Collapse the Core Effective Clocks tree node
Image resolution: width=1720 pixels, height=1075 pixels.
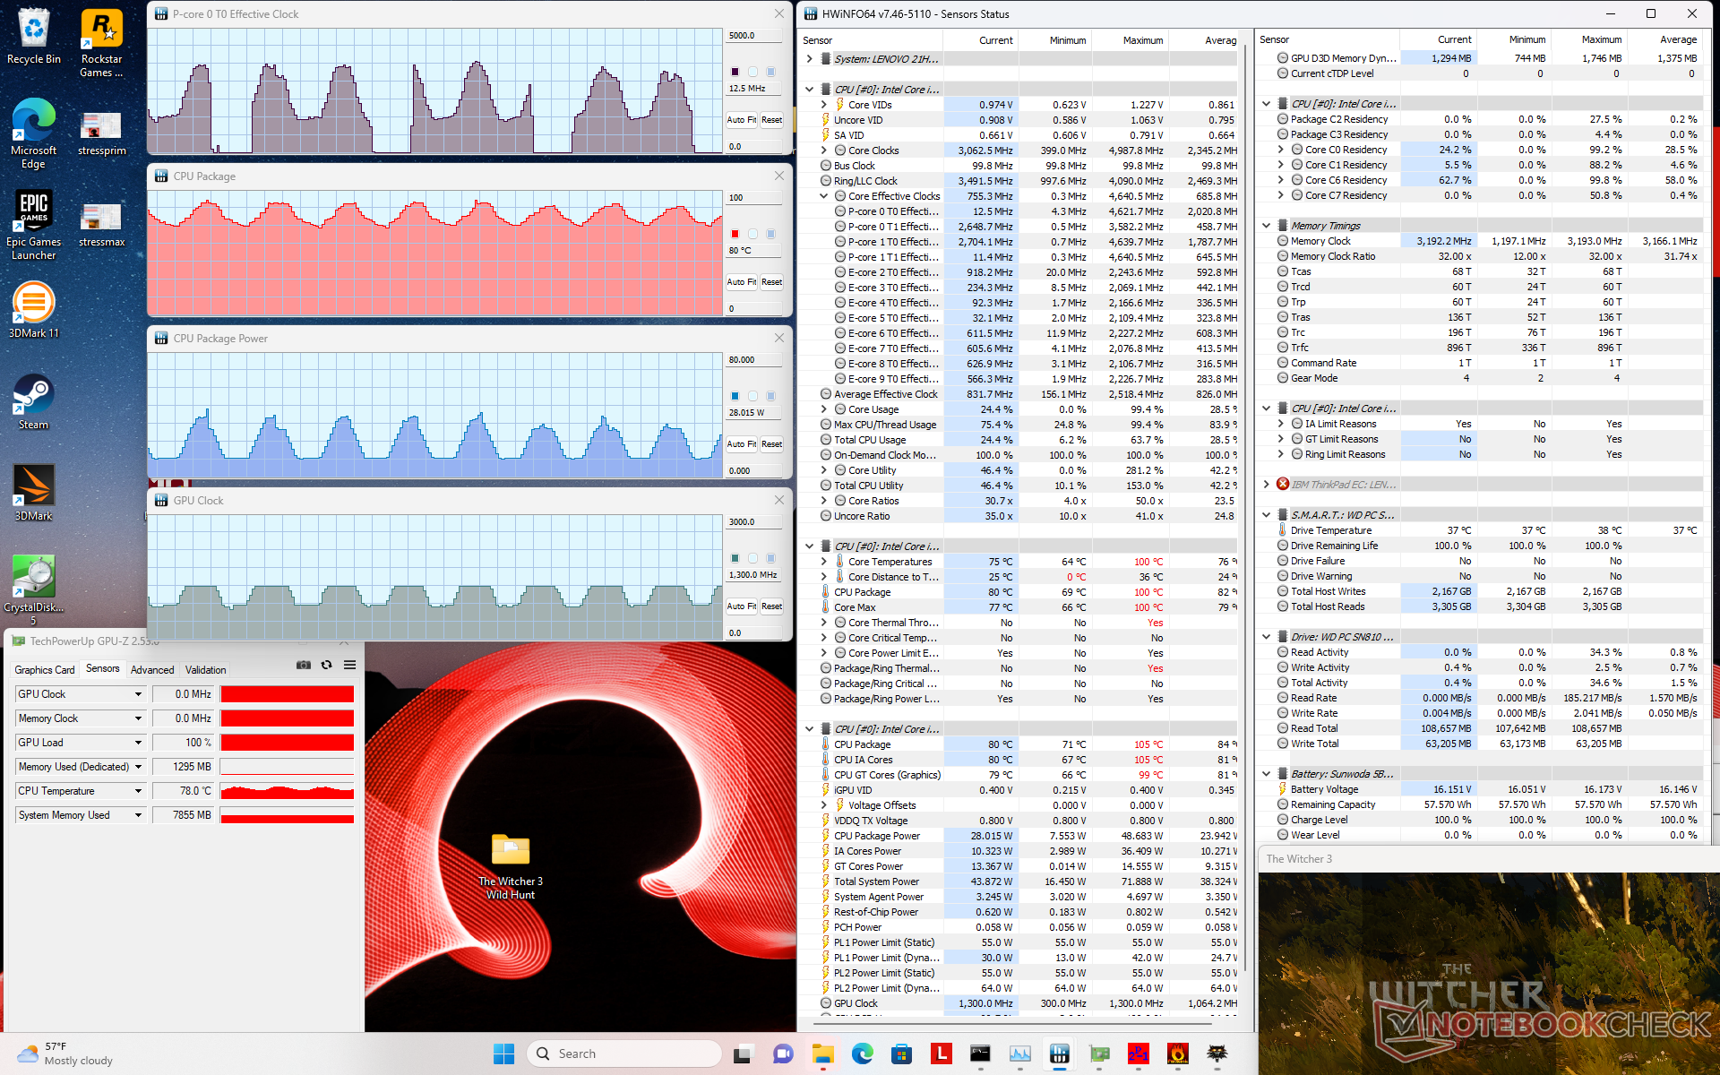pyautogui.click(x=824, y=196)
